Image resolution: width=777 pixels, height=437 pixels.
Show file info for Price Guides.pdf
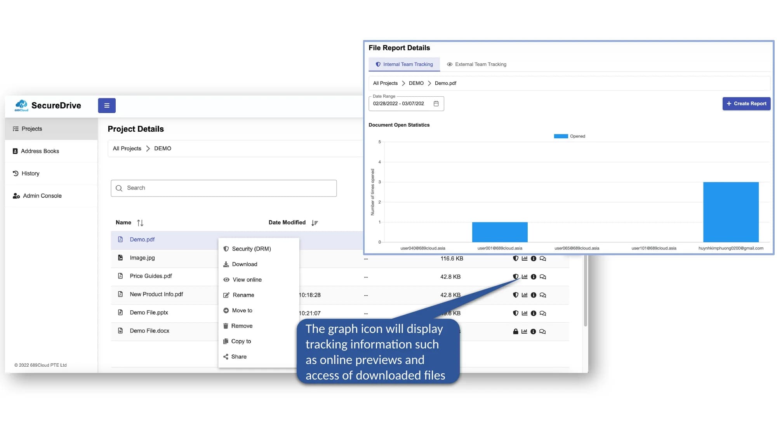(534, 277)
